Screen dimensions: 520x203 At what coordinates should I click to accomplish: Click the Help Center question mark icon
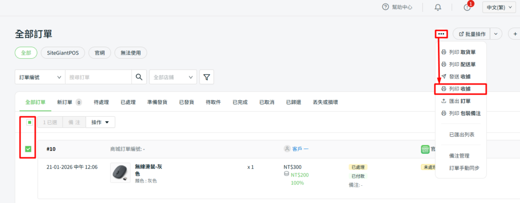(x=386, y=7)
